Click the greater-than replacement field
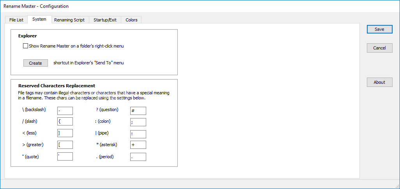 [65, 145]
